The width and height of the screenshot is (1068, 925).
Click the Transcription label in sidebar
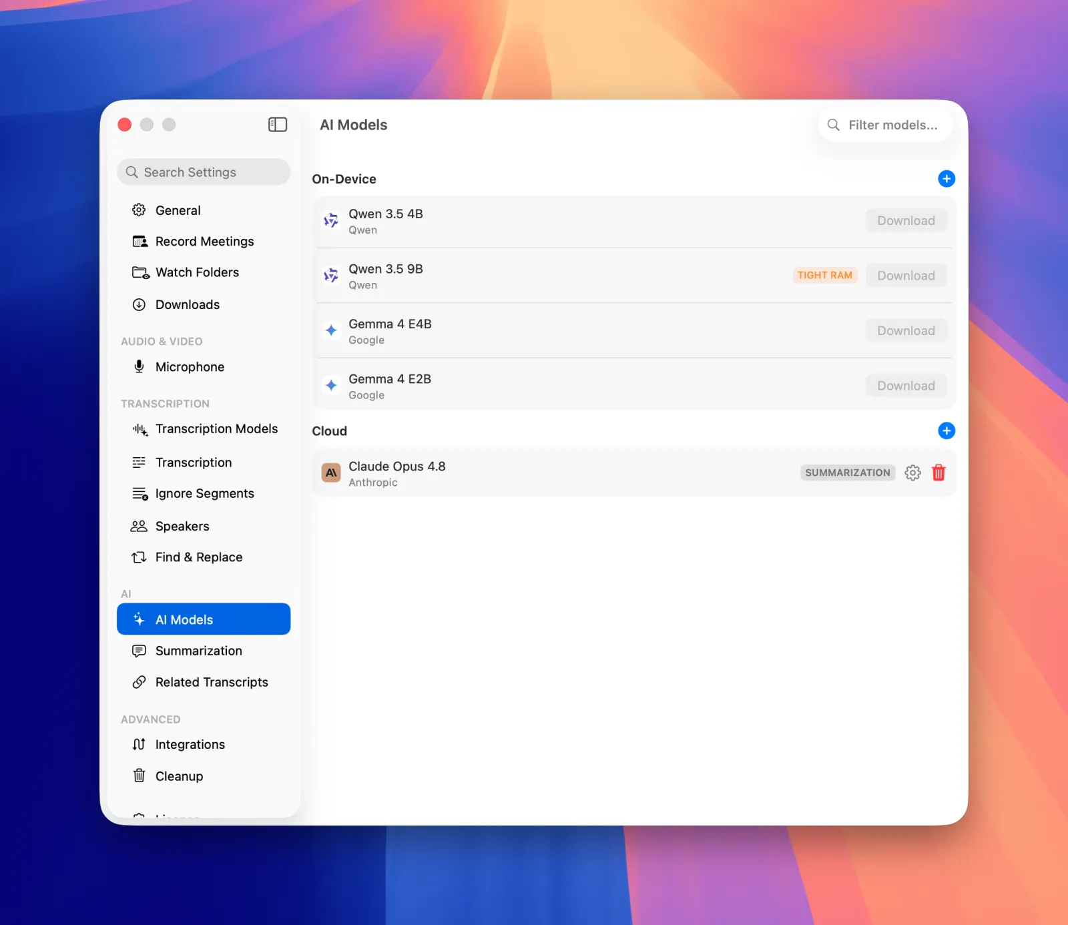(194, 462)
